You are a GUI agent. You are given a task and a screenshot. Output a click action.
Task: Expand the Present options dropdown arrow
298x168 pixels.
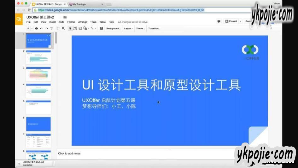pyautogui.click(x=240, y=21)
